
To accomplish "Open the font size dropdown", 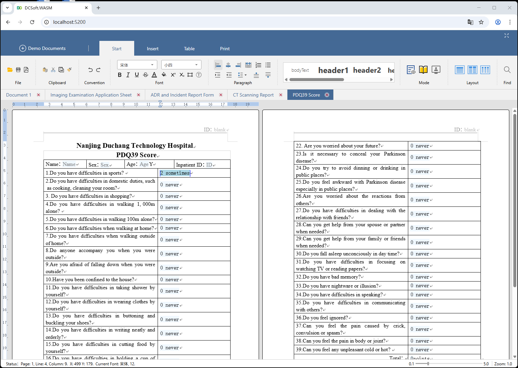I will [181, 65].
